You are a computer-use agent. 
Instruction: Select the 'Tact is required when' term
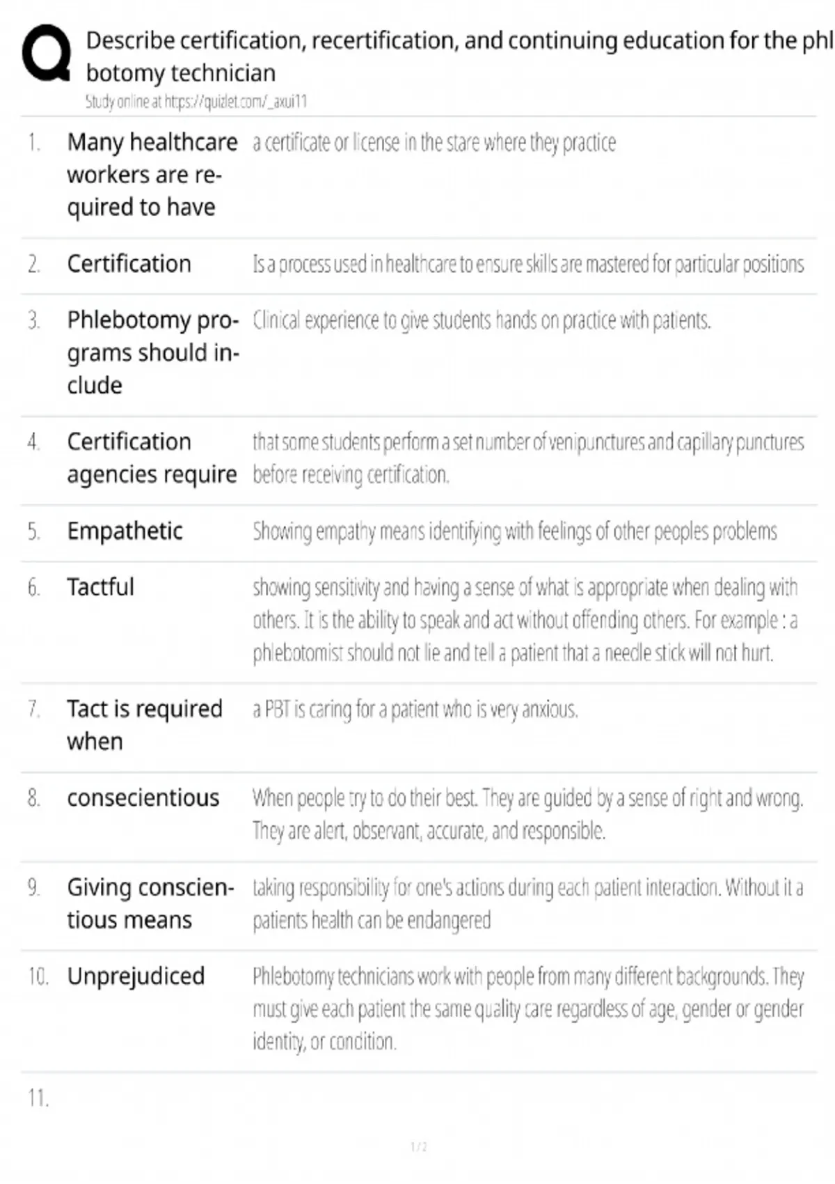(x=145, y=725)
